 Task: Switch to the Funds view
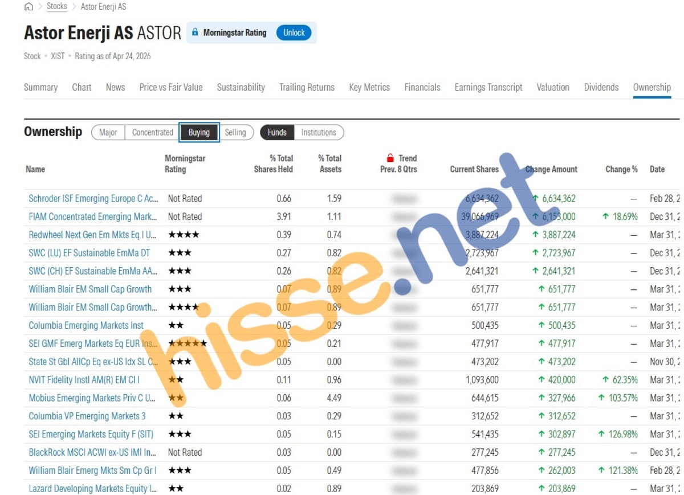(277, 132)
